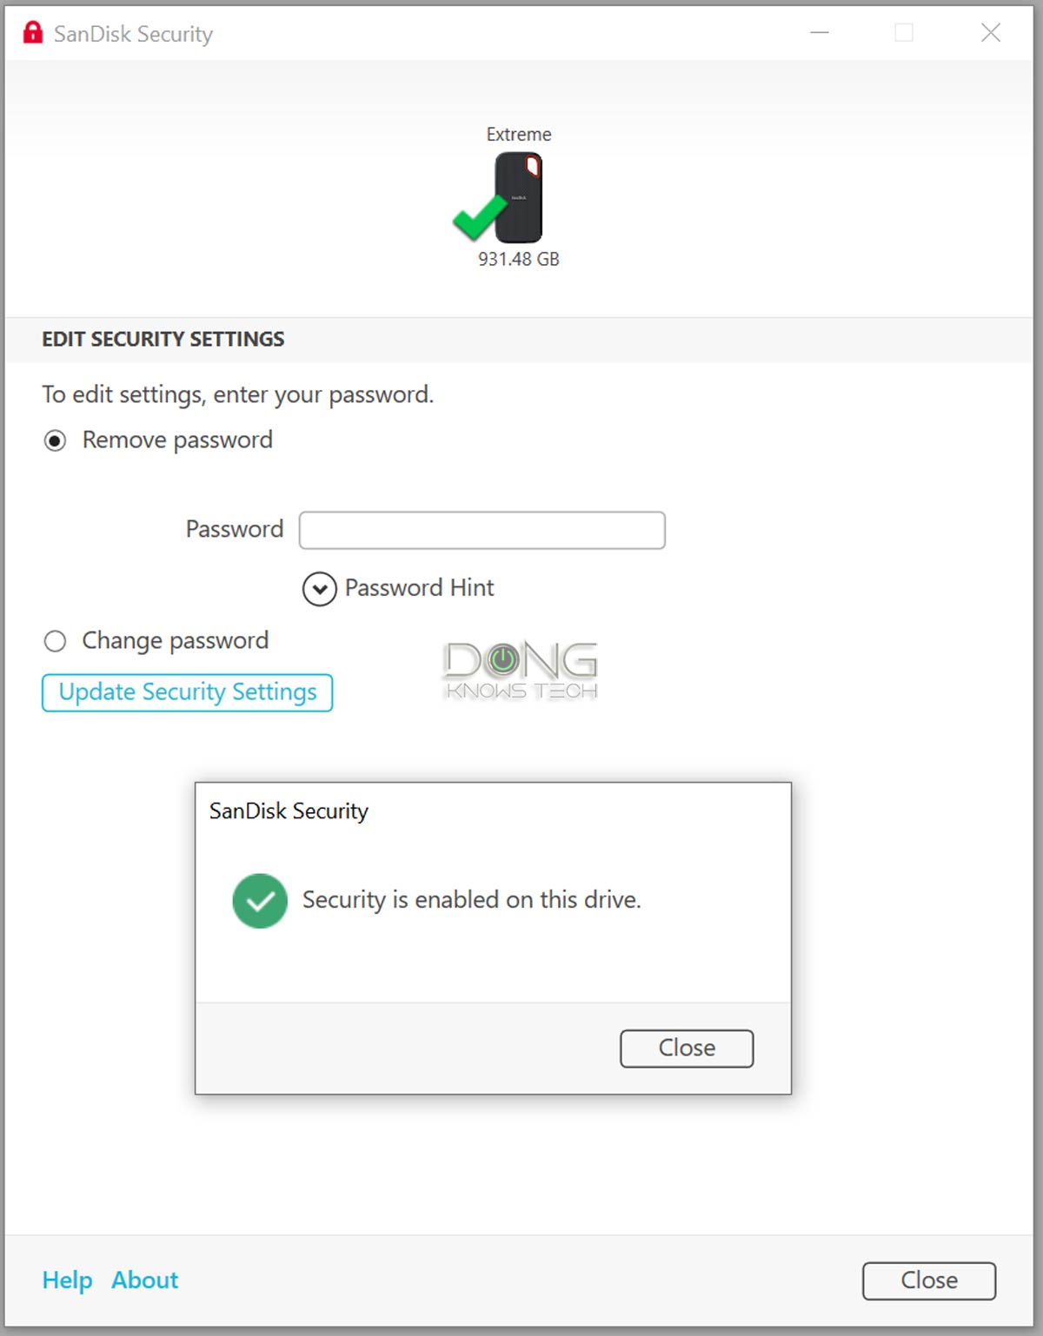
Task: Expand the Password Hint chevron
Action: [320, 589]
